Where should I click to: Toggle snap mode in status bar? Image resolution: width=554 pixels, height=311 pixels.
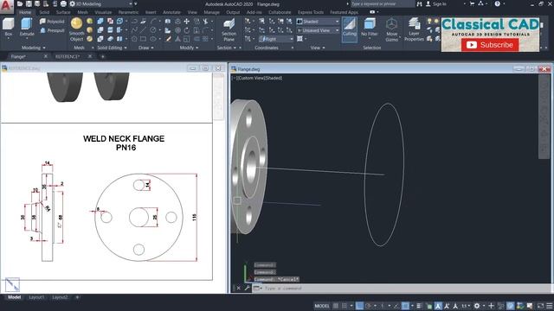345,306
